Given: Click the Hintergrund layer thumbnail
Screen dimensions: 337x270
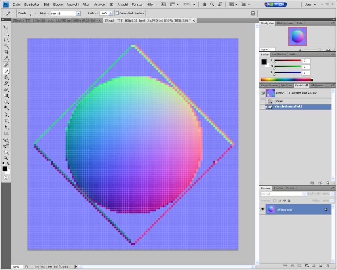Looking at the screenshot, I should [271, 209].
